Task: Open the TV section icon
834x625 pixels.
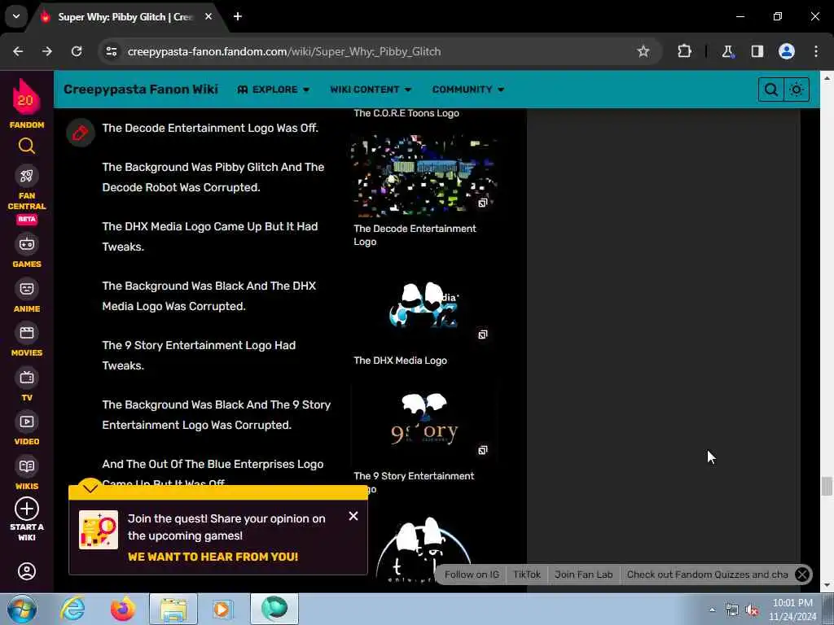Action: click(27, 378)
